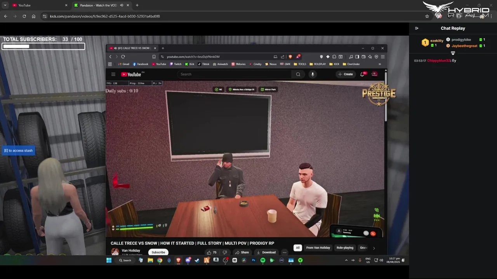This screenshot has height=279, width=497.
Task: Search with voice microphone button
Action: click(313, 74)
